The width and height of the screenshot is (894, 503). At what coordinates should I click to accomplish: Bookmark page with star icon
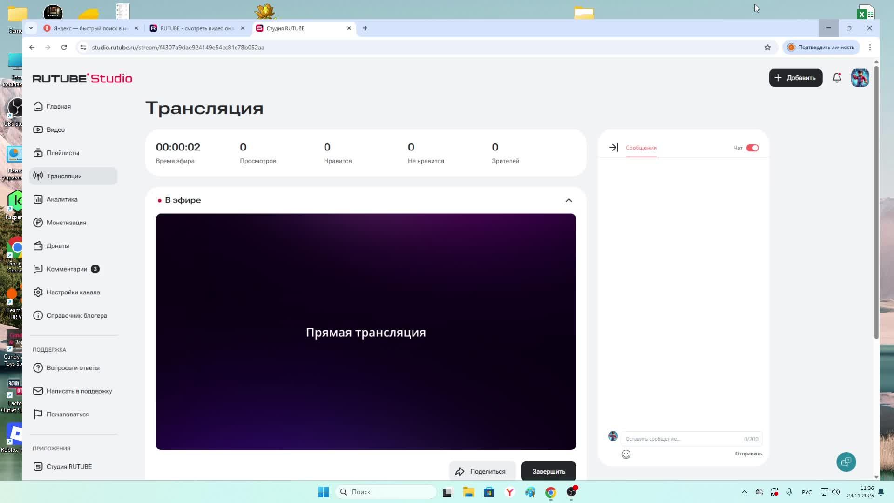pos(767,47)
